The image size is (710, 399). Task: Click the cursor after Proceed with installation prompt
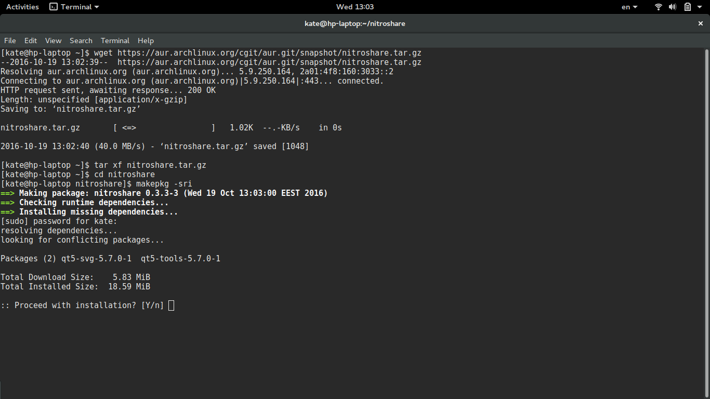171,305
